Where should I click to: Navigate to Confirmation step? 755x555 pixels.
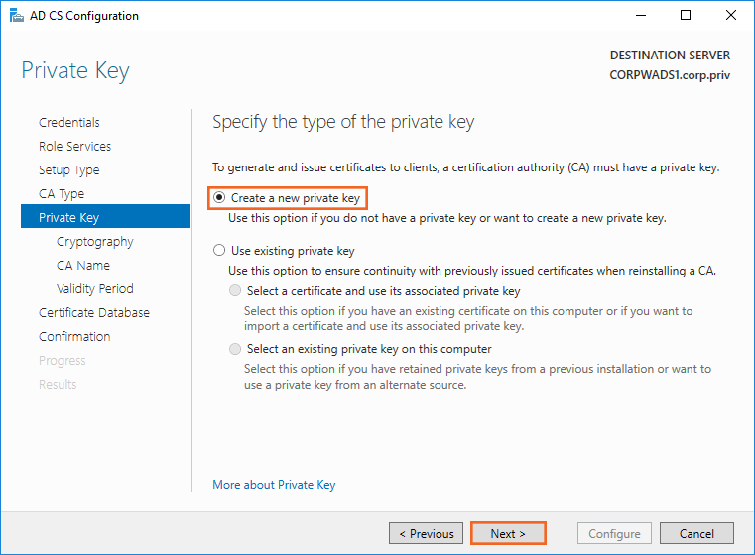74,336
